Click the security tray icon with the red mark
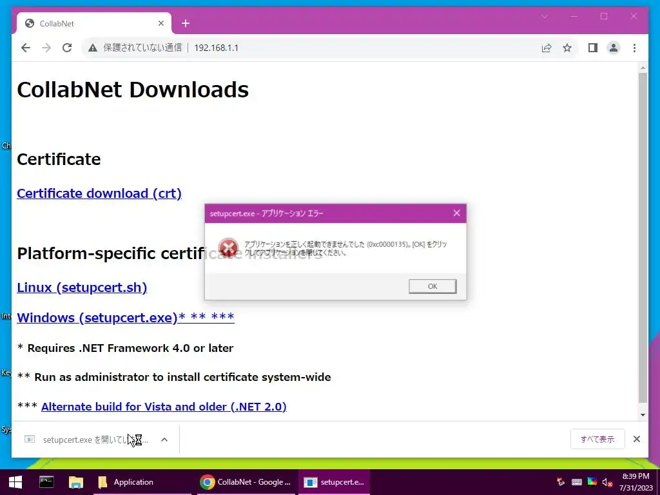Image resolution: width=660 pixels, height=495 pixels. [x=560, y=482]
